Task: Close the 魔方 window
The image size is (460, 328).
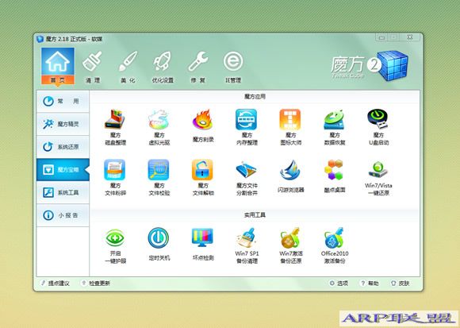Action: [x=410, y=37]
